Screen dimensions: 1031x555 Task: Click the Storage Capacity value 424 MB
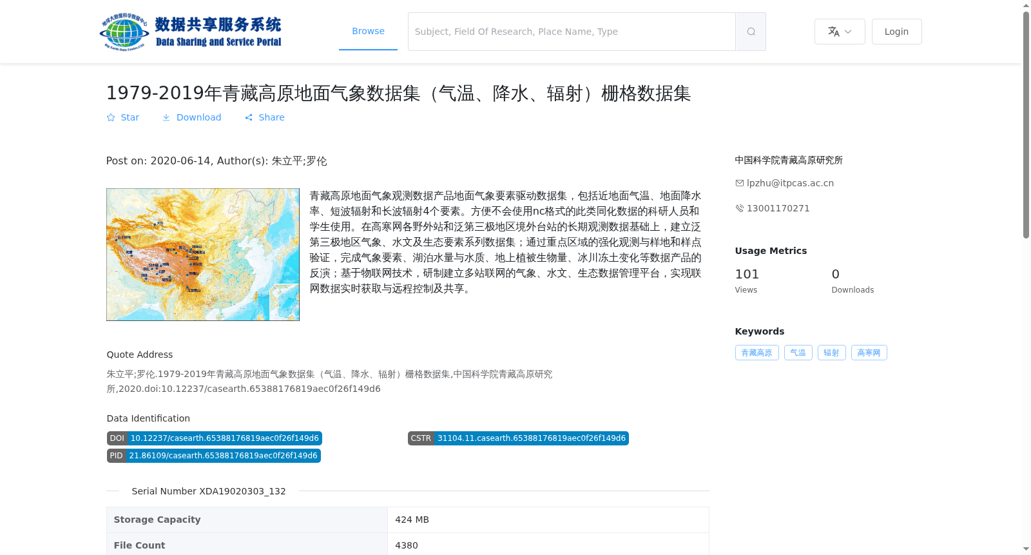412,520
